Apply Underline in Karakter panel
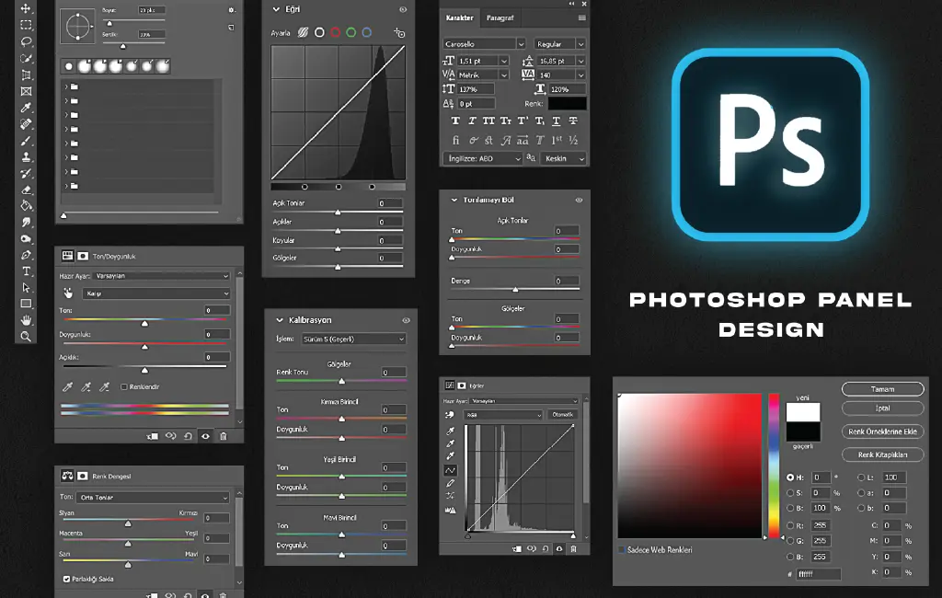The width and height of the screenshot is (942, 598). tap(557, 121)
